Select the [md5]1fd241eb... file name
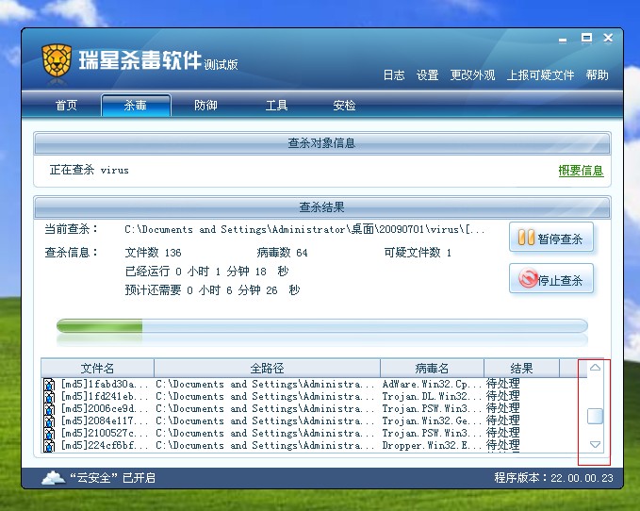 105,397
